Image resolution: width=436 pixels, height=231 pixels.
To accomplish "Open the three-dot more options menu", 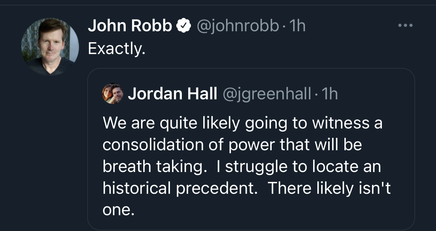I will click(x=405, y=26).
